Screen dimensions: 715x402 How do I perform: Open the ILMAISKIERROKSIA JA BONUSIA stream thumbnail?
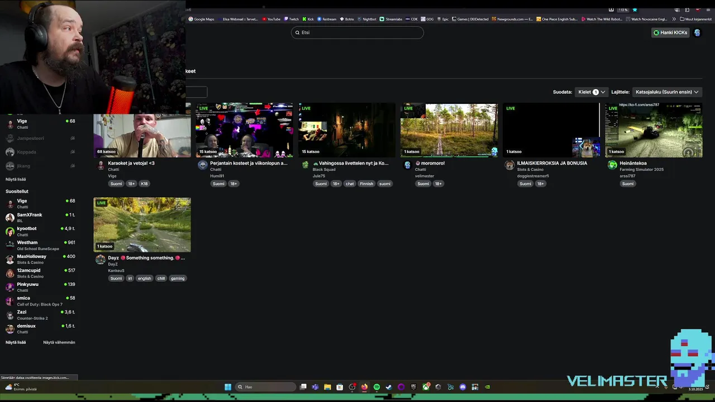click(551, 130)
